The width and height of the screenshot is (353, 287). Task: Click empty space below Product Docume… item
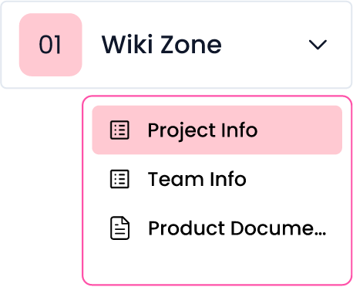click(217, 268)
